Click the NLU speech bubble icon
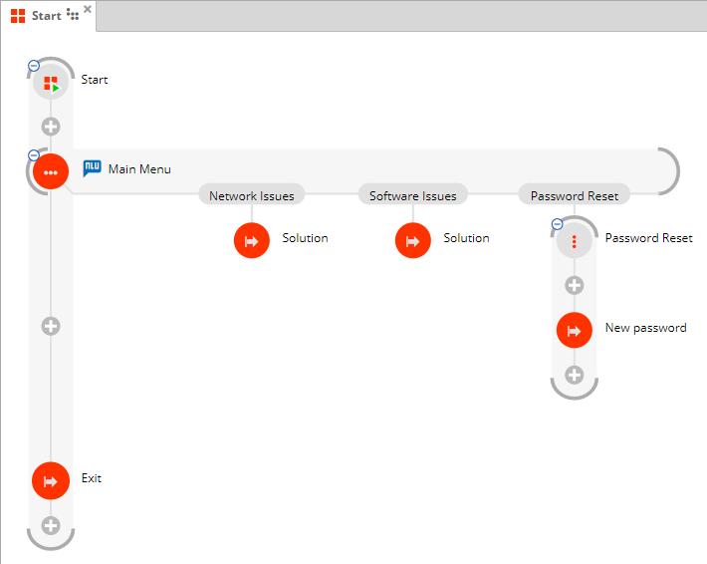 point(93,168)
